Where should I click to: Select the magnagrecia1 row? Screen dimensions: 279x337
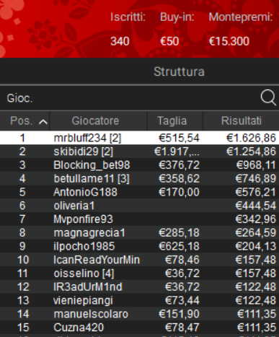coord(139,232)
